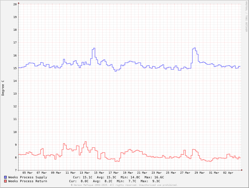
Task: Select the Weeks Process Return legend label
Action: (27, 181)
